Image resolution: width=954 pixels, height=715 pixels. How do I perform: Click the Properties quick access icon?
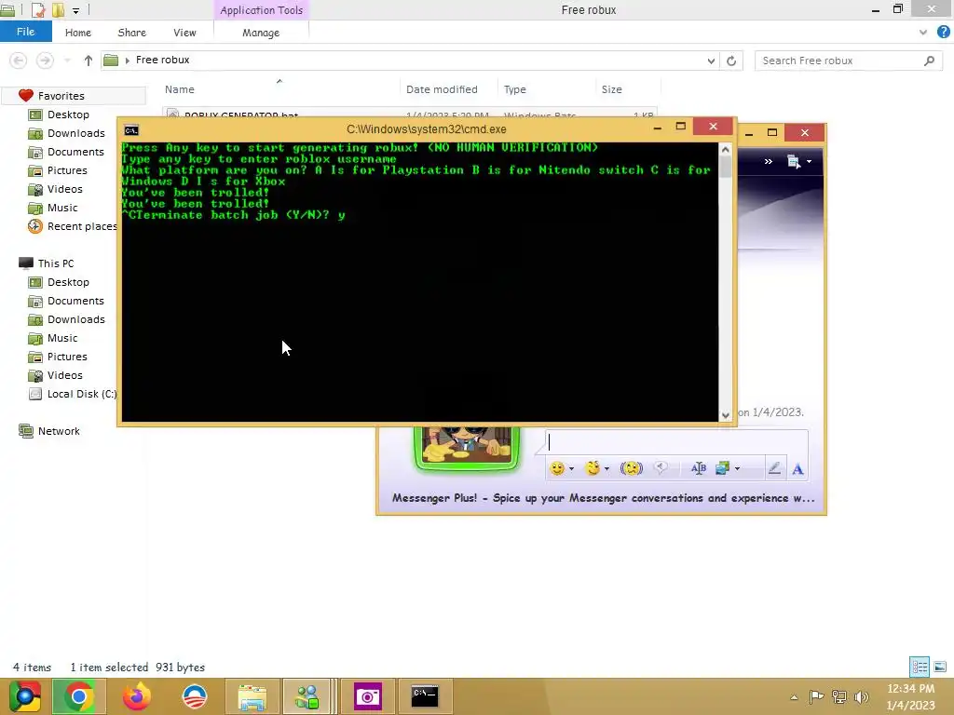37,9
